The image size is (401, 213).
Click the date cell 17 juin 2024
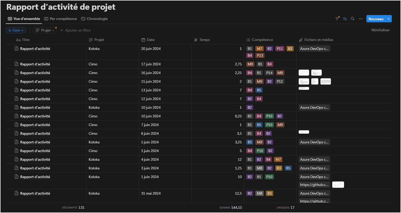[165, 64]
